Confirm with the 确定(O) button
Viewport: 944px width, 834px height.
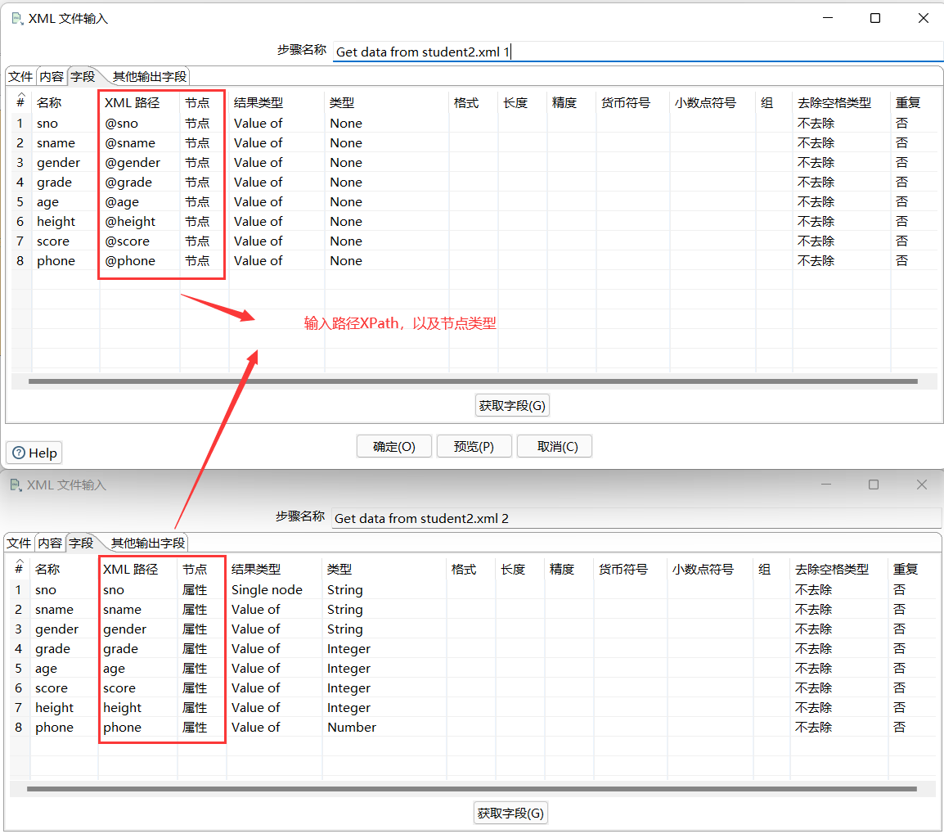[394, 446]
